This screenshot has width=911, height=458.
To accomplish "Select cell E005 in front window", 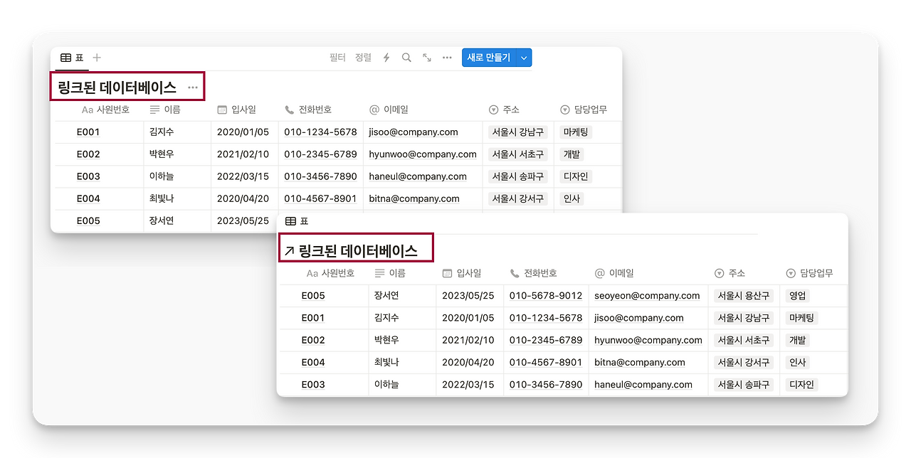I will click(313, 296).
